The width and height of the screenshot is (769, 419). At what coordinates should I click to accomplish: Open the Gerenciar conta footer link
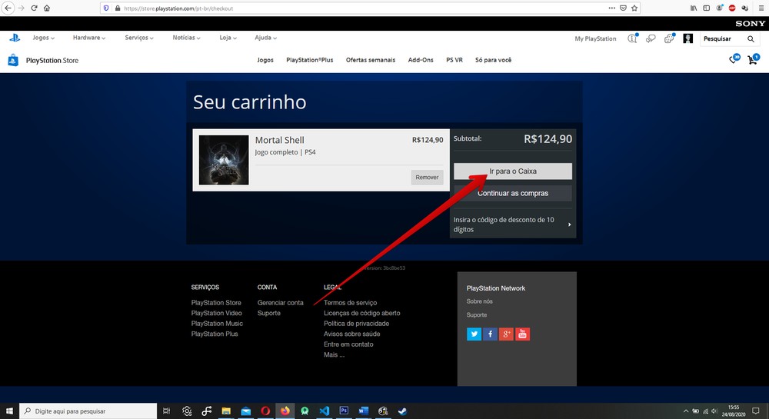pos(281,303)
